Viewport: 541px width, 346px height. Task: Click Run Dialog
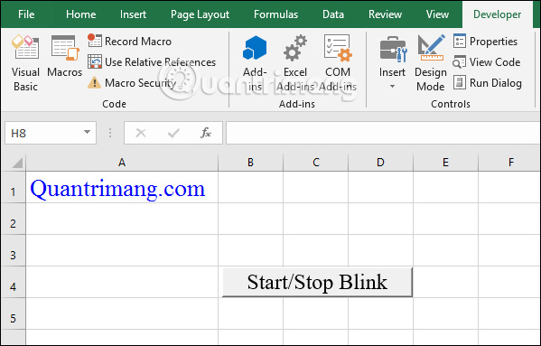click(487, 83)
